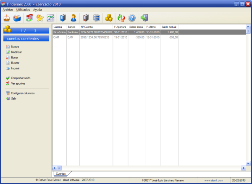This screenshot has width=252, height=184.
Task: Select the Cuentas tab at bottom
Action: (60, 173)
